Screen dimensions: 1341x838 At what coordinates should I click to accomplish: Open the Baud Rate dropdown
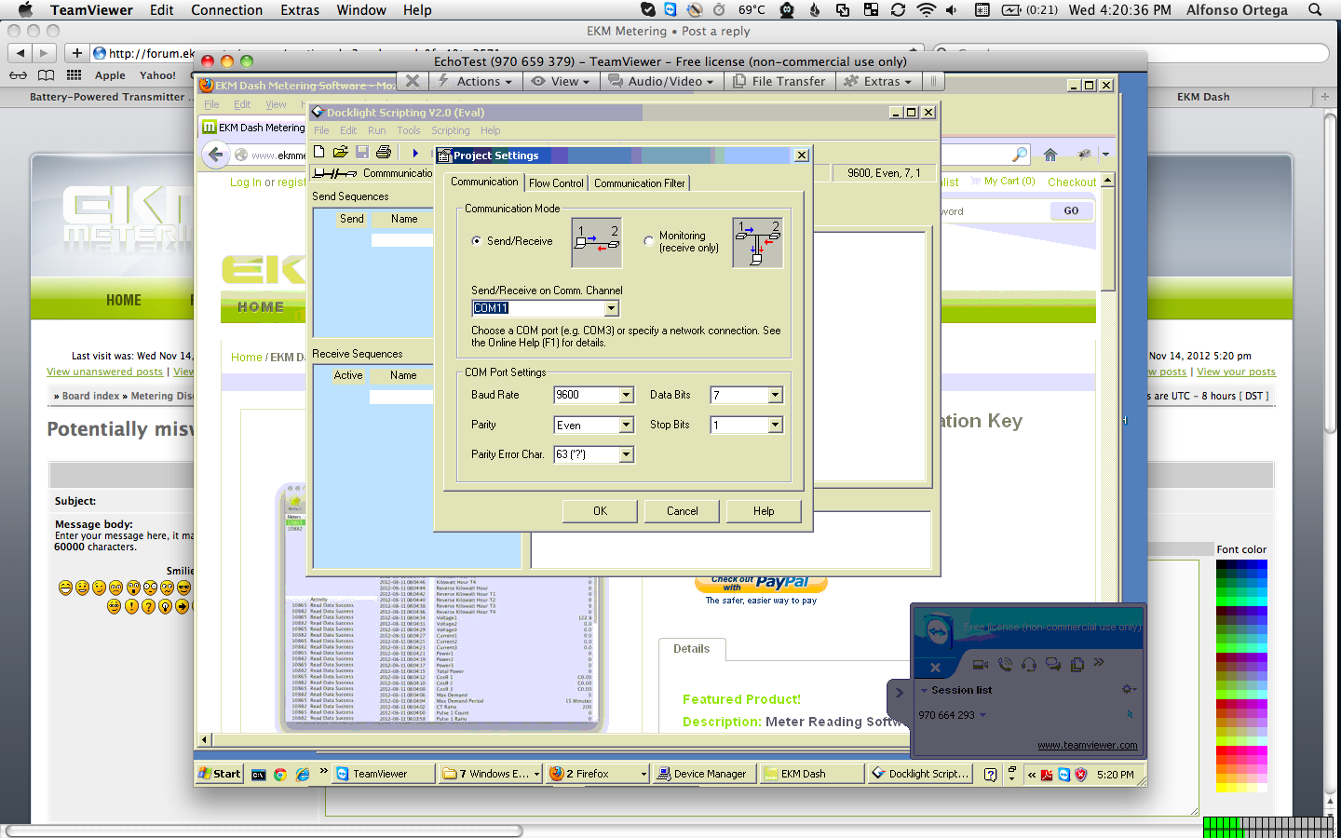point(627,395)
